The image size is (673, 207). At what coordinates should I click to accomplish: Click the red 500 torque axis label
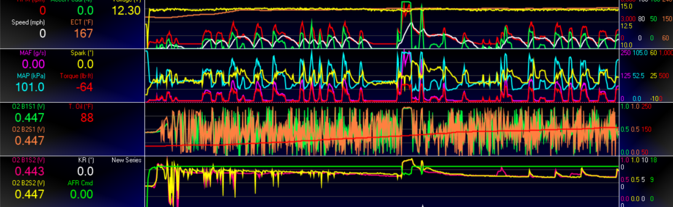click(664, 76)
